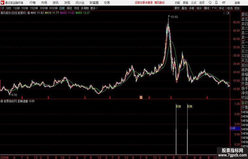Toggle the right side panel icon
Screen dimensions: 248x159
tap(228, 13)
